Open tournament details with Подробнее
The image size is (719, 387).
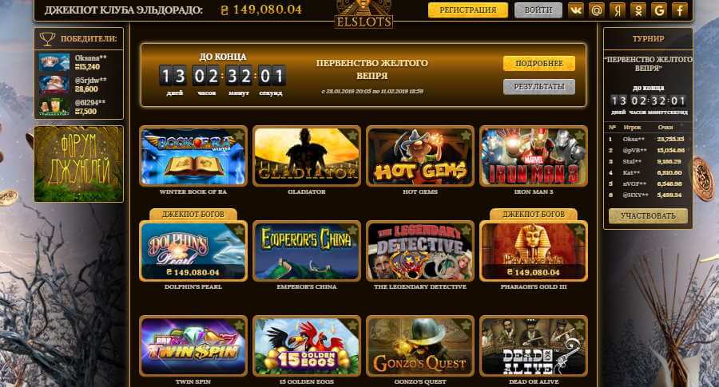coord(538,64)
